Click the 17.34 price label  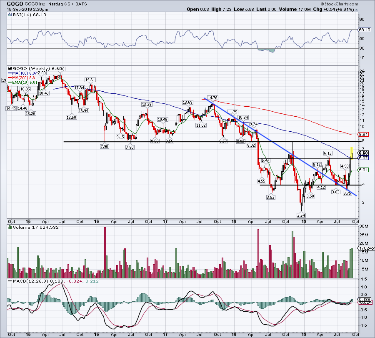(x=79, y=88)
